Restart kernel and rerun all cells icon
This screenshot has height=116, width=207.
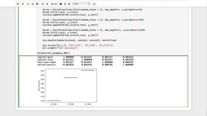(x=69, y=4)
